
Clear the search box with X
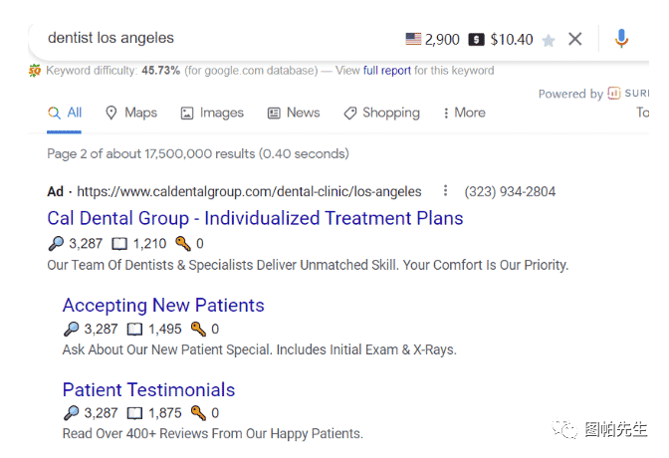click(x=574, y=39)
